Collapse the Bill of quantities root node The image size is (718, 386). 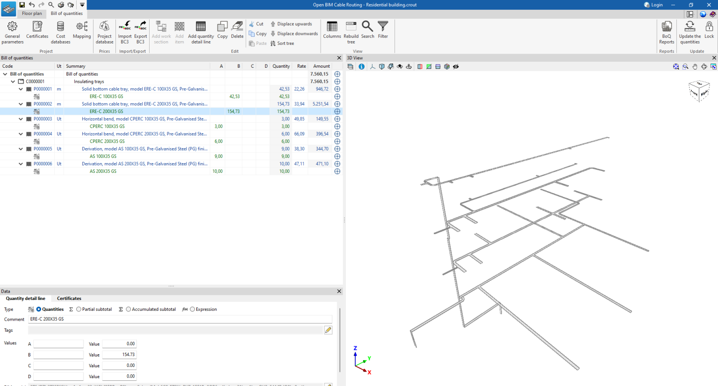click(x=5, y=73)
